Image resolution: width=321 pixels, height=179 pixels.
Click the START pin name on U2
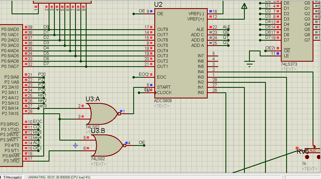[x=164, y=87]
